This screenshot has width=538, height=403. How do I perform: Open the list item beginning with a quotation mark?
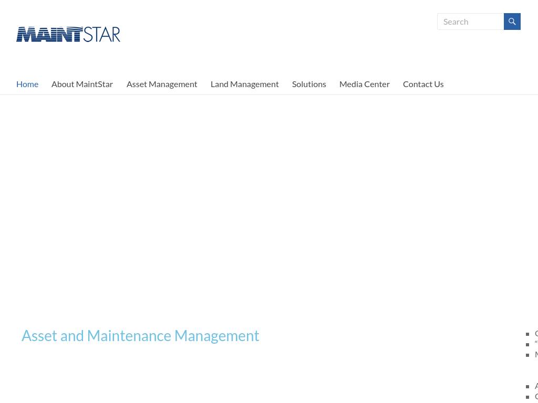(536, 344)
